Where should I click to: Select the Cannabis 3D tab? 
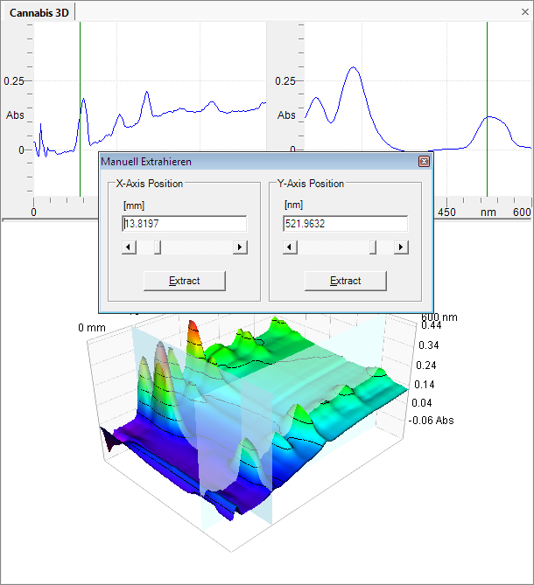pyautogui.click(x=38, y=12)
